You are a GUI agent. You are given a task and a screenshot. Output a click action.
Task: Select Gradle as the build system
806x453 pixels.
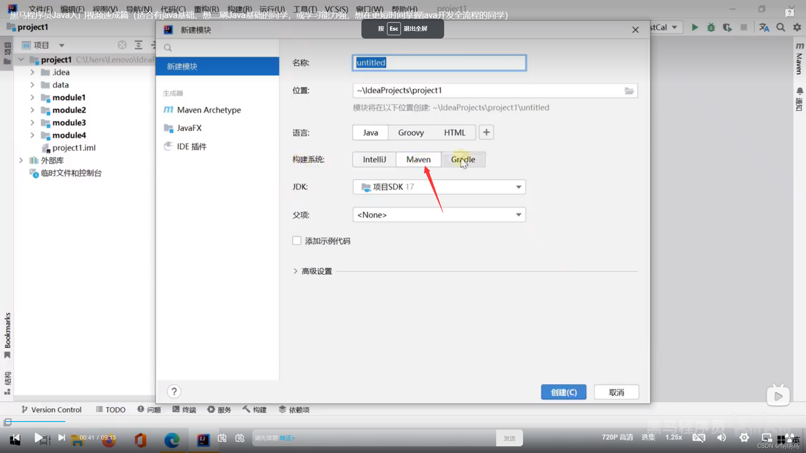(x=463, y=159)
